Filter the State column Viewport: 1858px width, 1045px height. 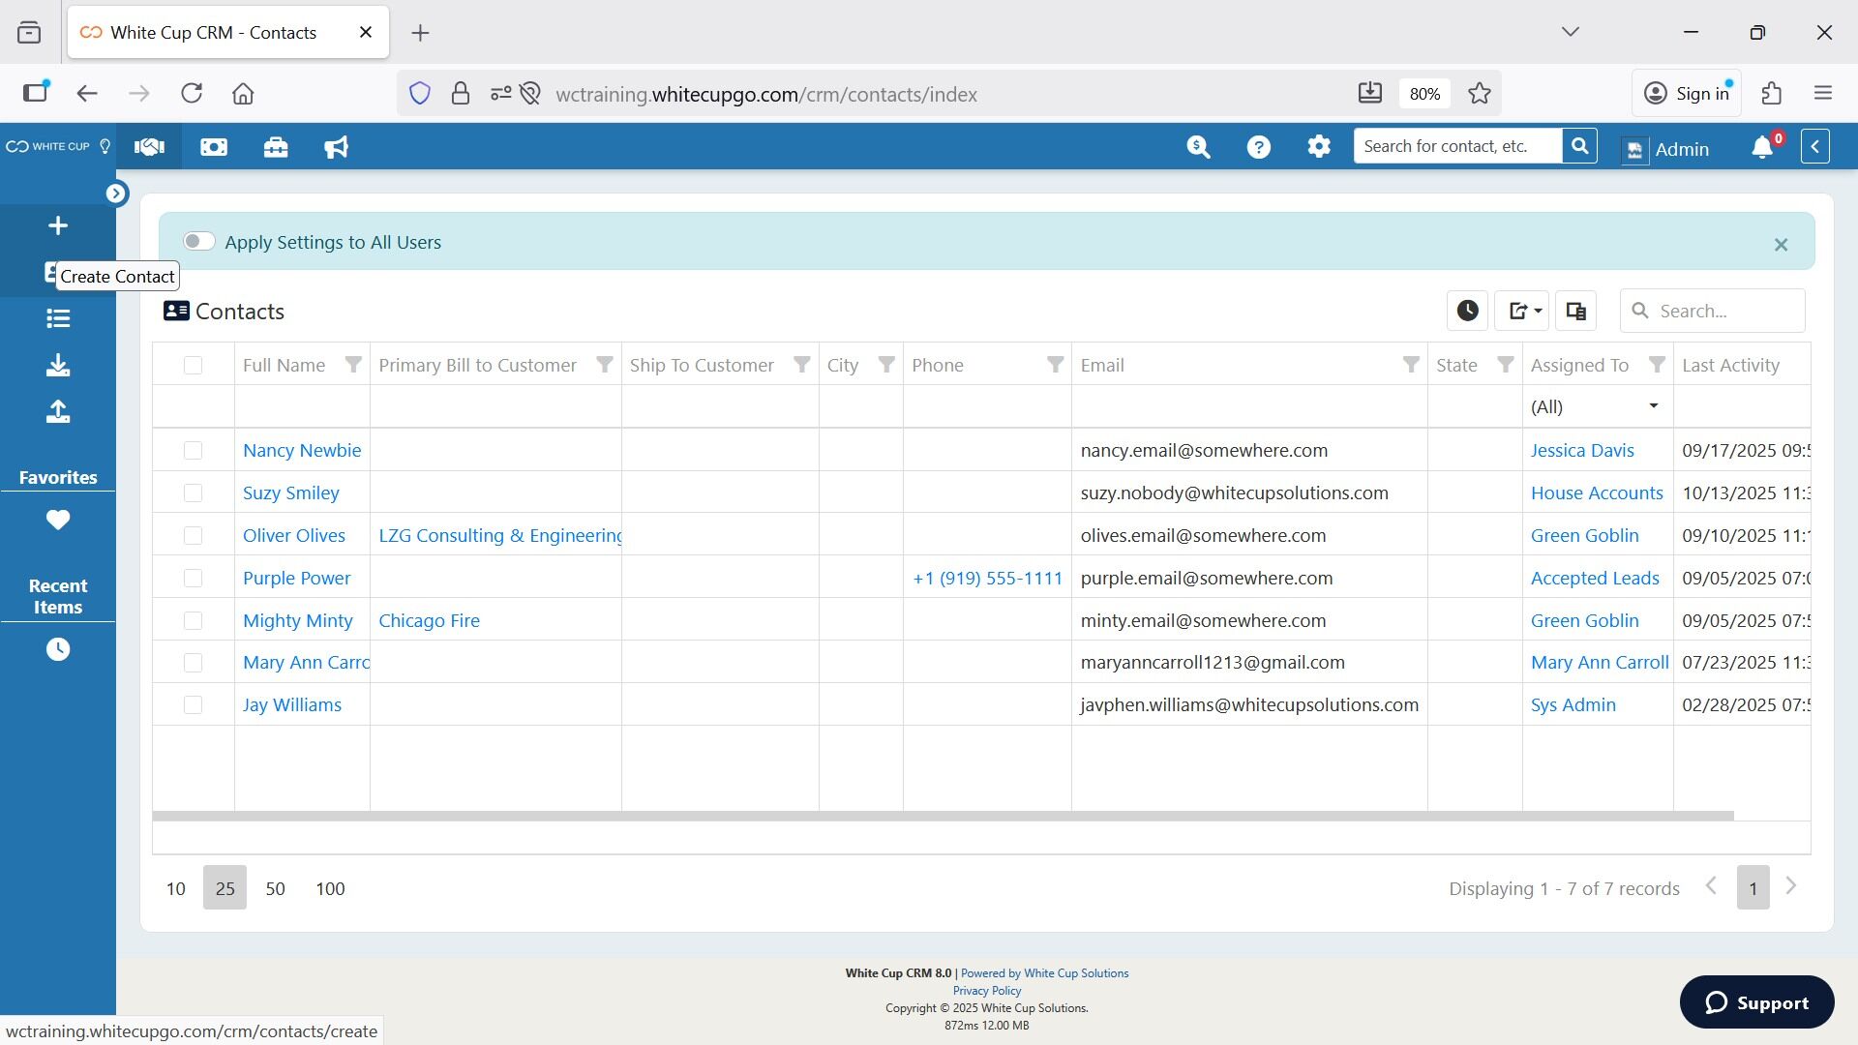point(1506,365)
